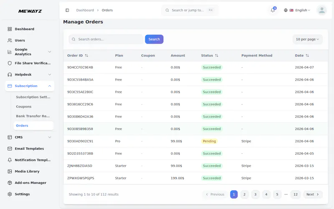Click the Pending status badge
Image resolution: width=334 pixels, height=209 pixels.
tap(209, 141)
